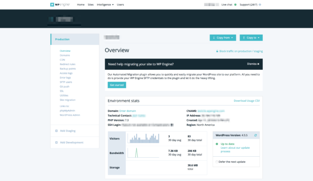
Task: Expand the Intelligence dropdown menu
Action: click(x=105, y=4)
